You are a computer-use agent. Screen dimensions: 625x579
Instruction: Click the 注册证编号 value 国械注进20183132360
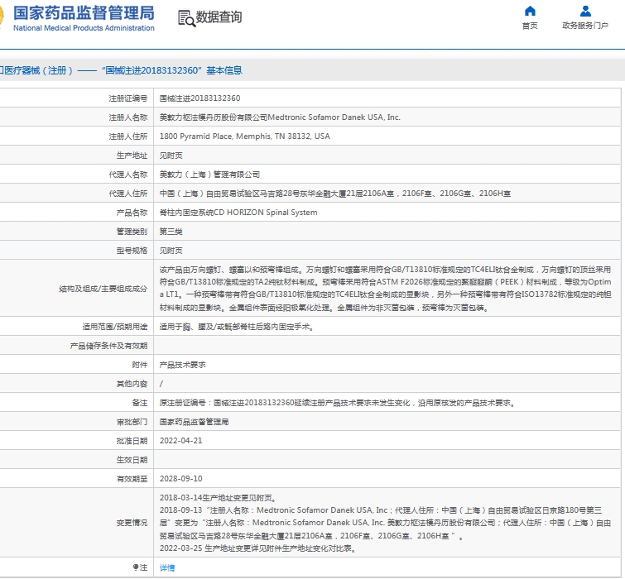coord(200,98)
